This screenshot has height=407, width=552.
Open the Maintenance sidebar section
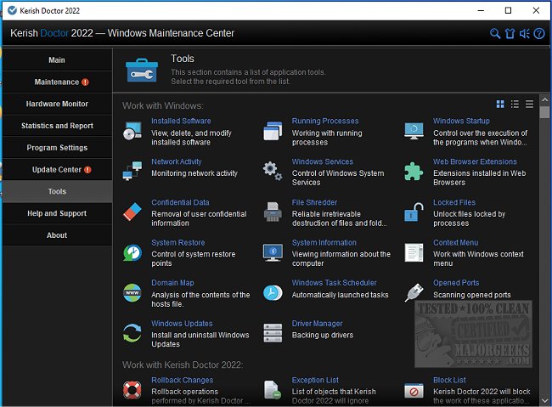[57, 82]
